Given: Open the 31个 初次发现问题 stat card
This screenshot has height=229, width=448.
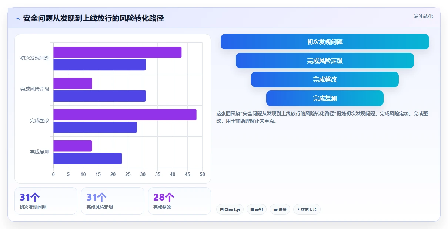Looking at the screenshot, I should (x=46, y=201).
